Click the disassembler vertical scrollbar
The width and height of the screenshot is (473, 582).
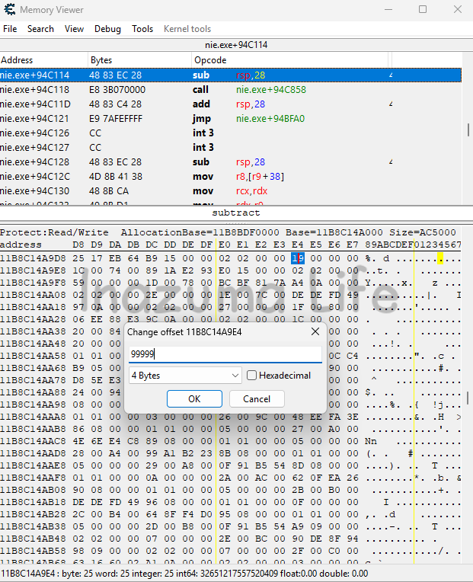pos(468,130)
